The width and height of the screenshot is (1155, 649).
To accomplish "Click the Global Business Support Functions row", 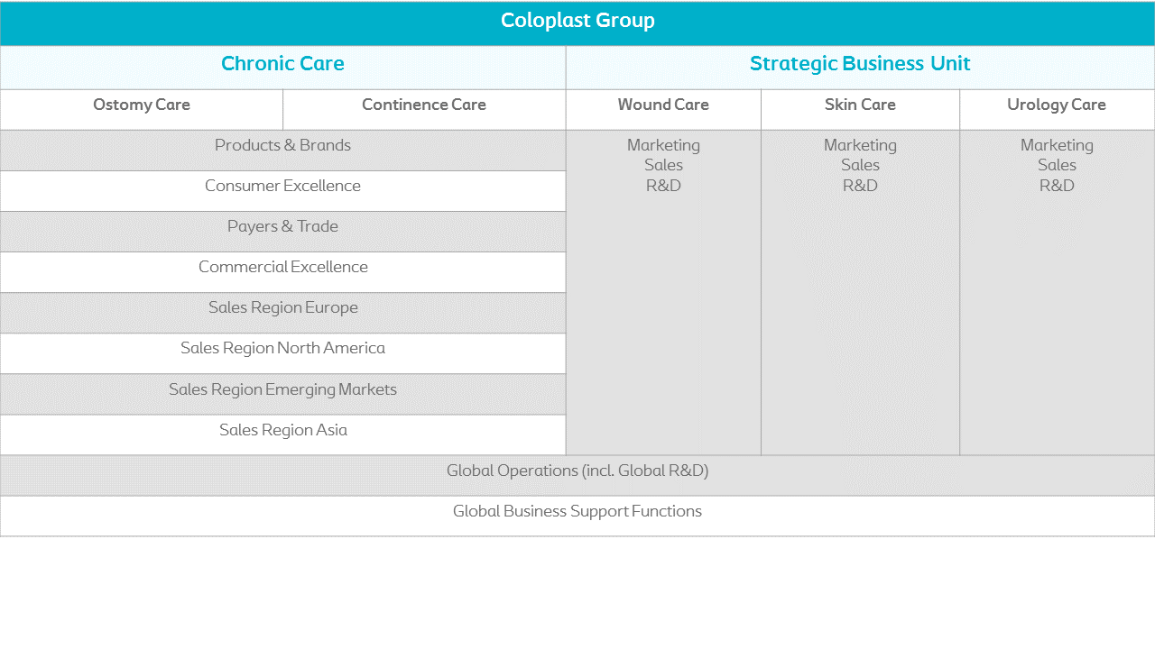I will 577,516.
